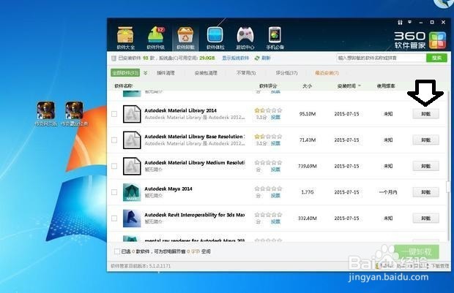Click the 下载管理 link in status bar
Viewport: 454px width, 293px height.
click(440, 266)
